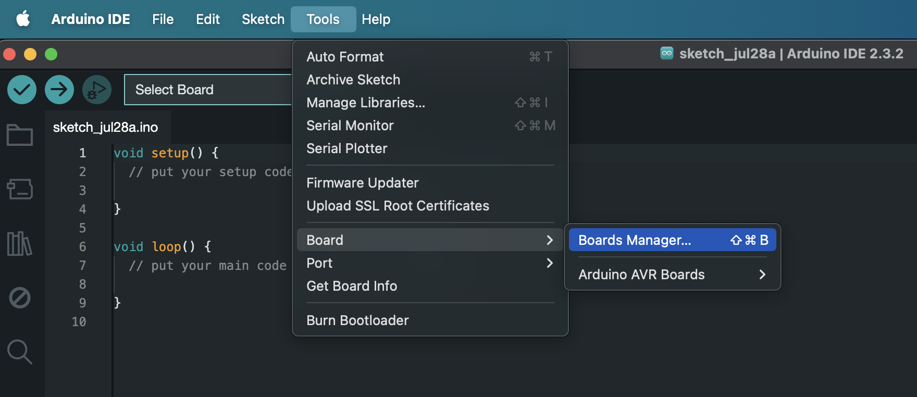Select Auto Format menu entry
The height and width of the screenshot is (397, 917).
point(430,57)
